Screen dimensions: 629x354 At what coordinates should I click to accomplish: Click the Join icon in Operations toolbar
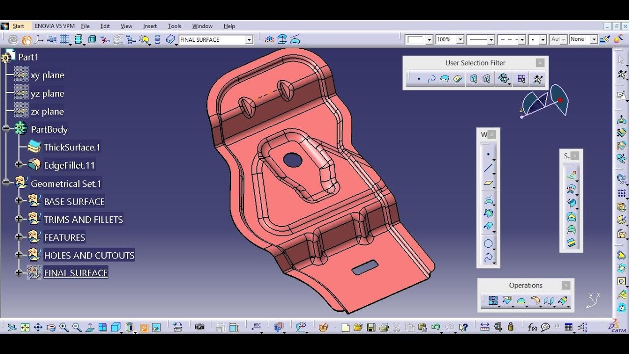pos(493,300)
